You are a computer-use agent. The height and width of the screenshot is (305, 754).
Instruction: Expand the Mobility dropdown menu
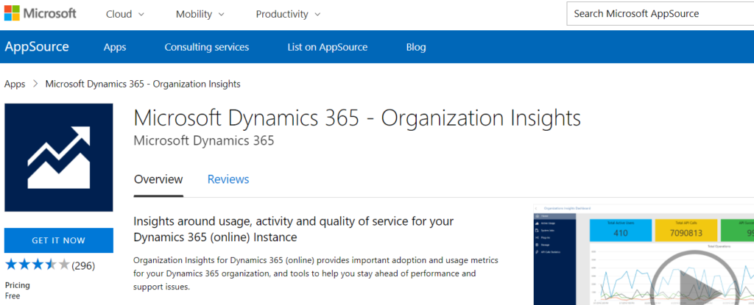[x=201, y=14]
